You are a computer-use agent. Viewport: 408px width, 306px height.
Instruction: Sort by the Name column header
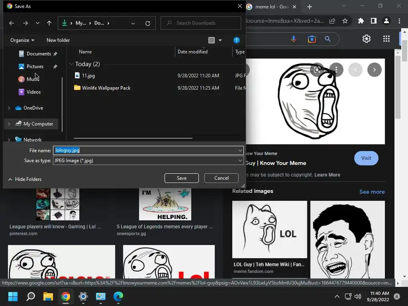coord(85,52)
